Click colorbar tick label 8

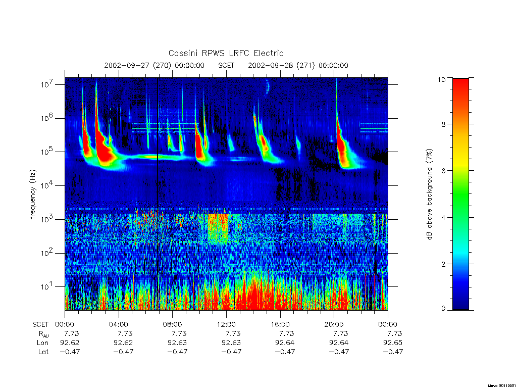click(443, 124)
